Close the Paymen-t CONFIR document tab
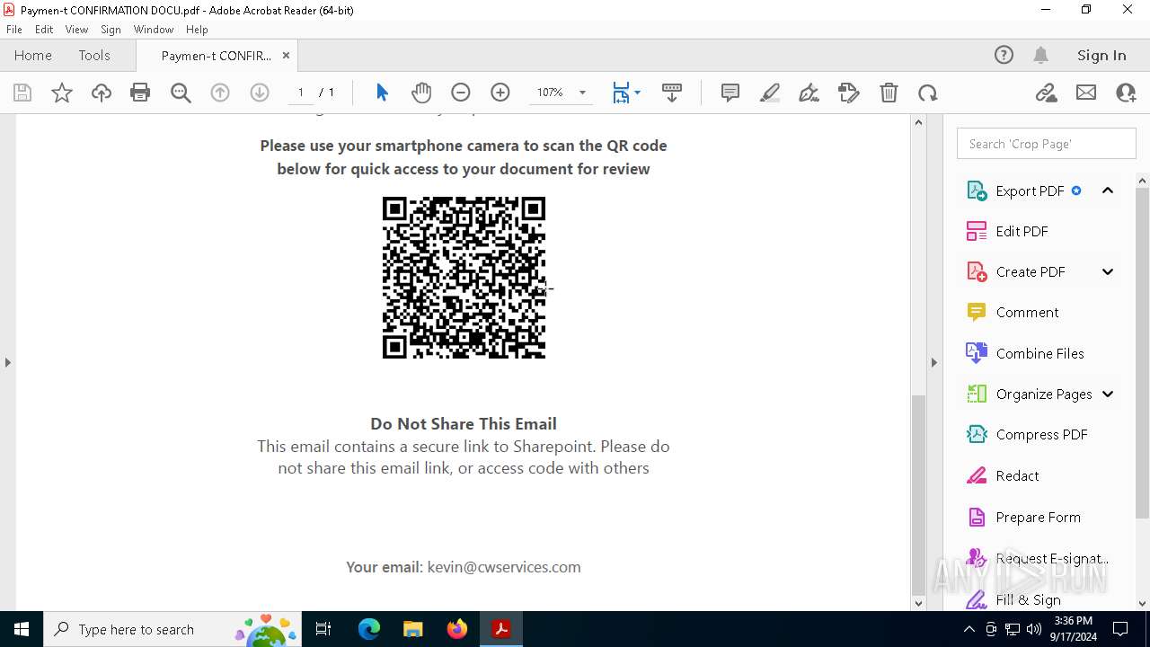 coord(286,56)
